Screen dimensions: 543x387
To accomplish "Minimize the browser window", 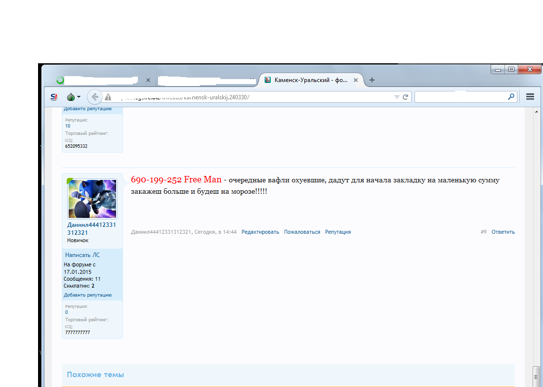I will 498,69.
